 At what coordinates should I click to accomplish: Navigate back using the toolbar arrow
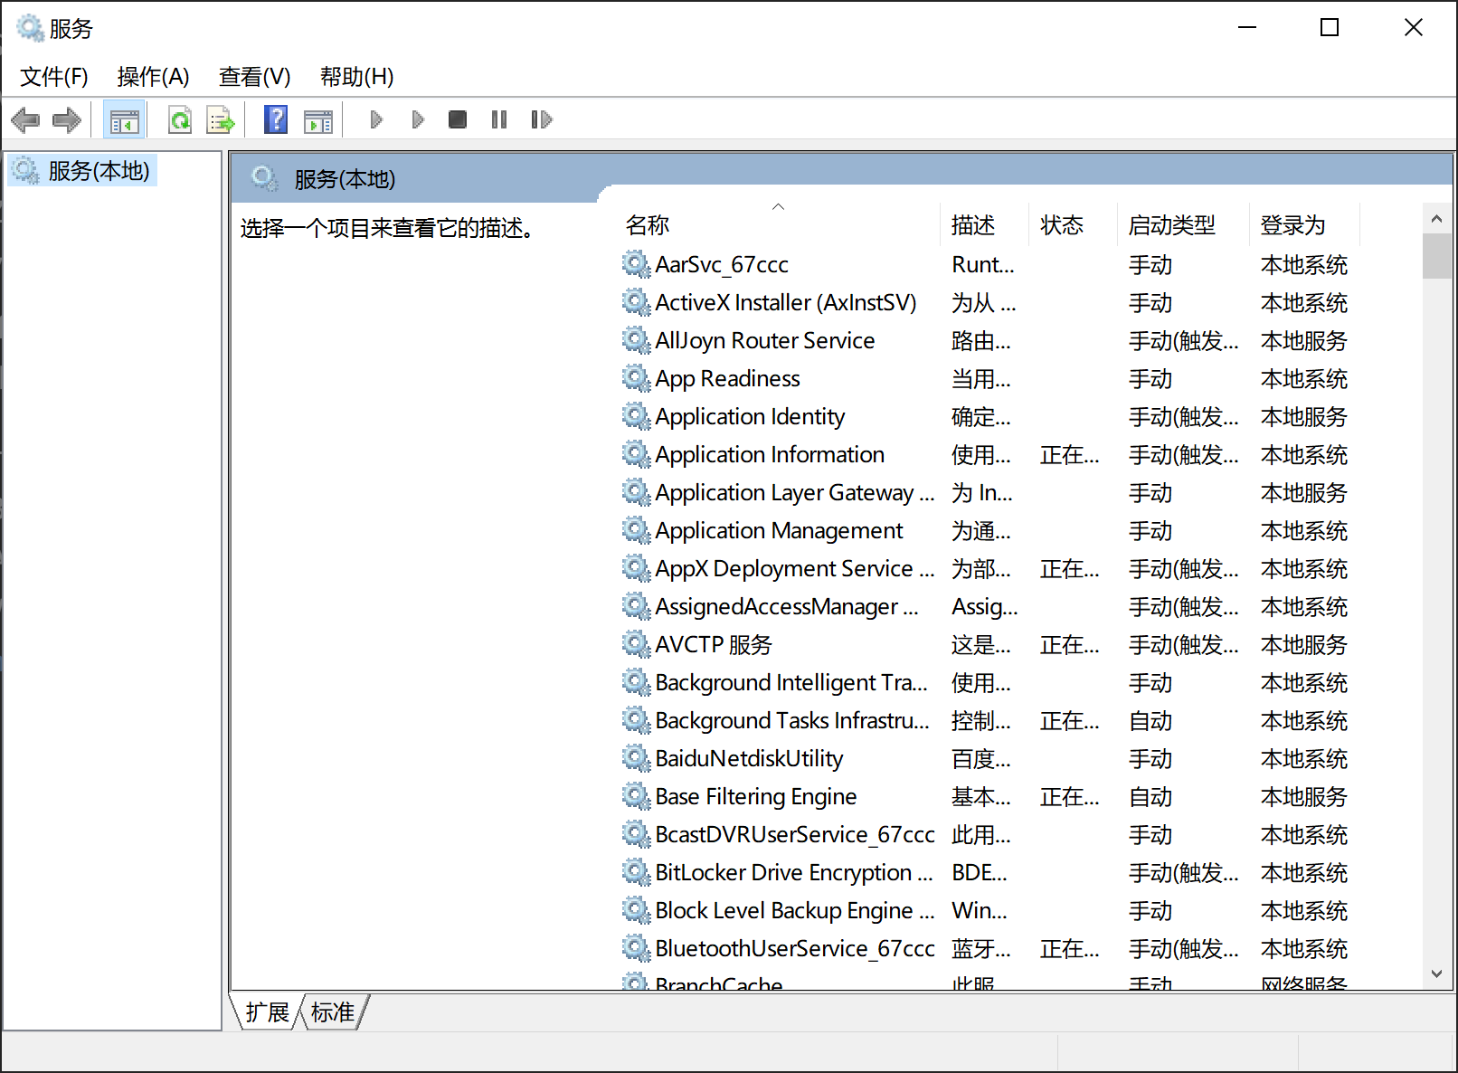pos(25,119)
